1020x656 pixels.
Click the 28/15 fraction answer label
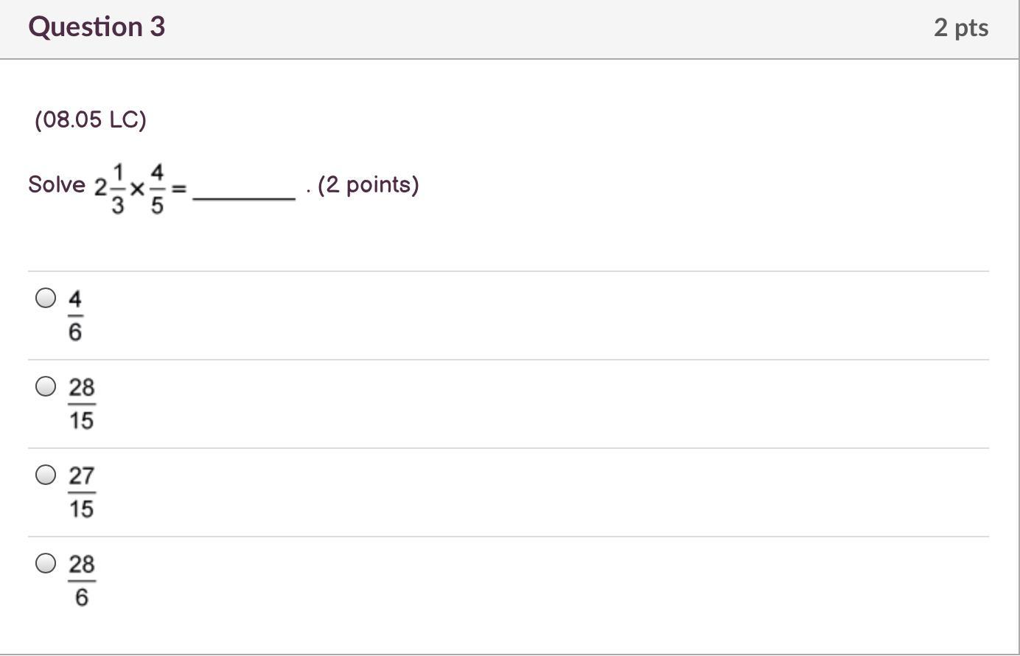(x=81, y=404)
